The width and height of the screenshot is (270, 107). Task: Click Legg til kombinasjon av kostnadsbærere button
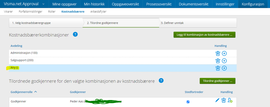click(x=204, y=35)
